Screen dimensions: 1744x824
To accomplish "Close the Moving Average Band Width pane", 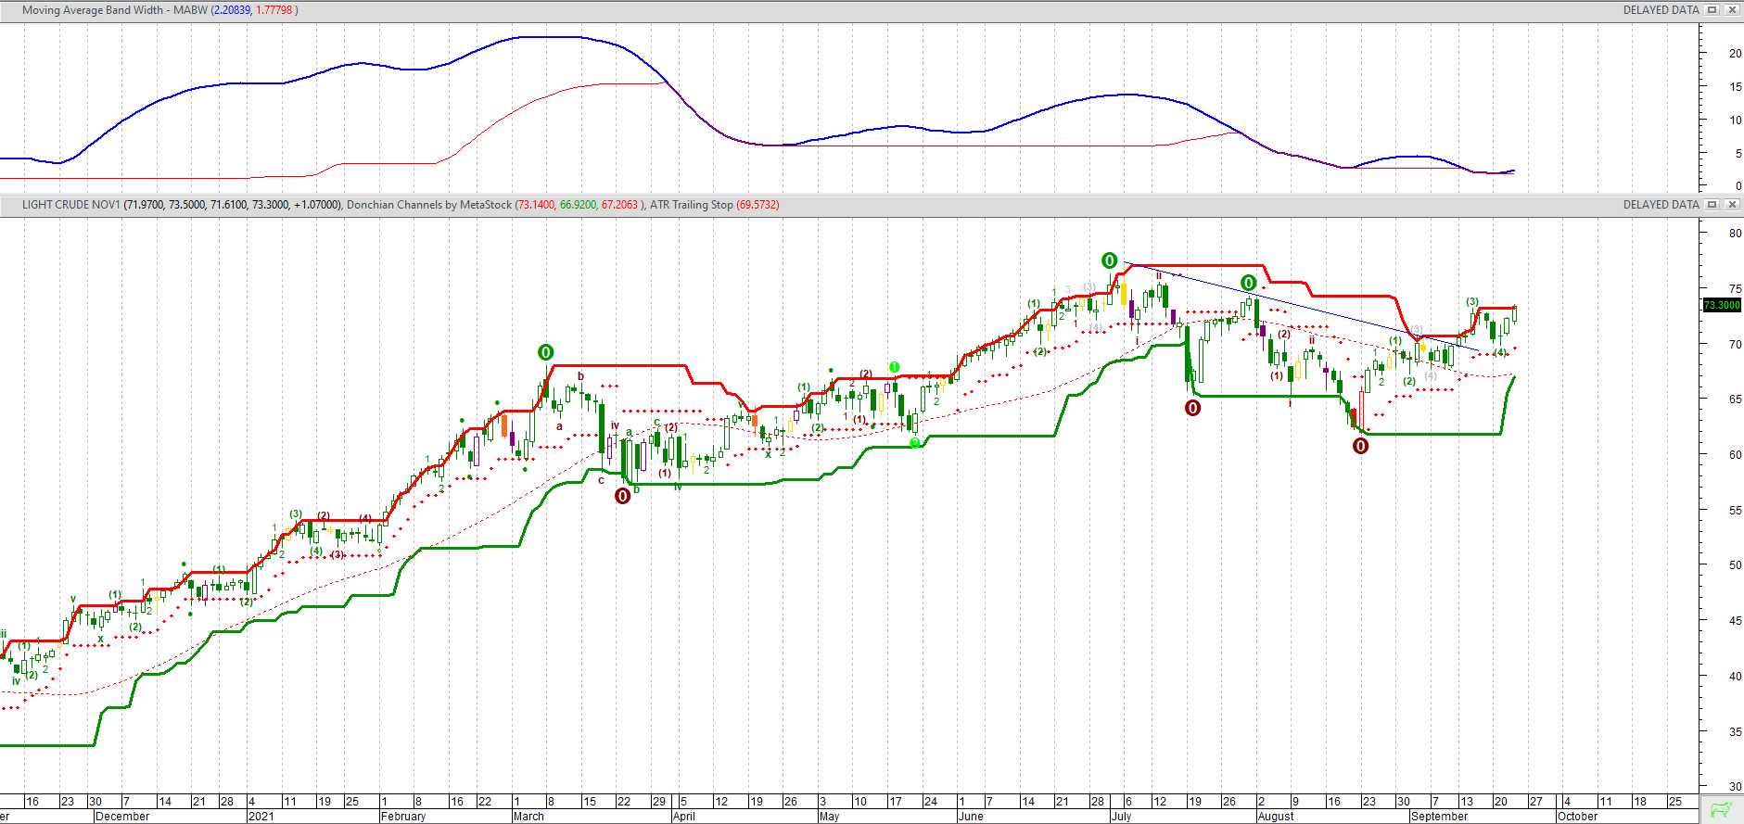I will (x=1731, y=10).
